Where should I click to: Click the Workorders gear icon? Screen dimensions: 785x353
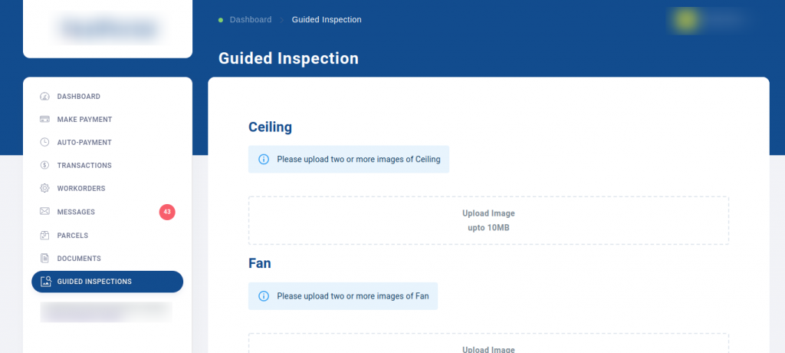pos(44,189)
